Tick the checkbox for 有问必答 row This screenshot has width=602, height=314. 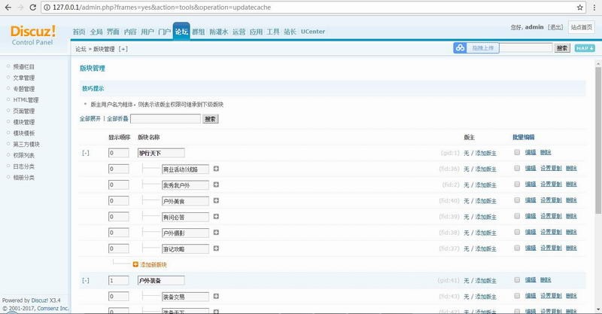[517, 216]
